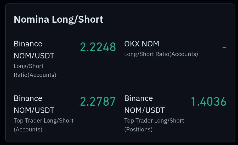Click Ratio(Accounts) text under first Binance NOM/USDT
The height and width of the screenshot is (145, 238).
(x=35, y=75)
